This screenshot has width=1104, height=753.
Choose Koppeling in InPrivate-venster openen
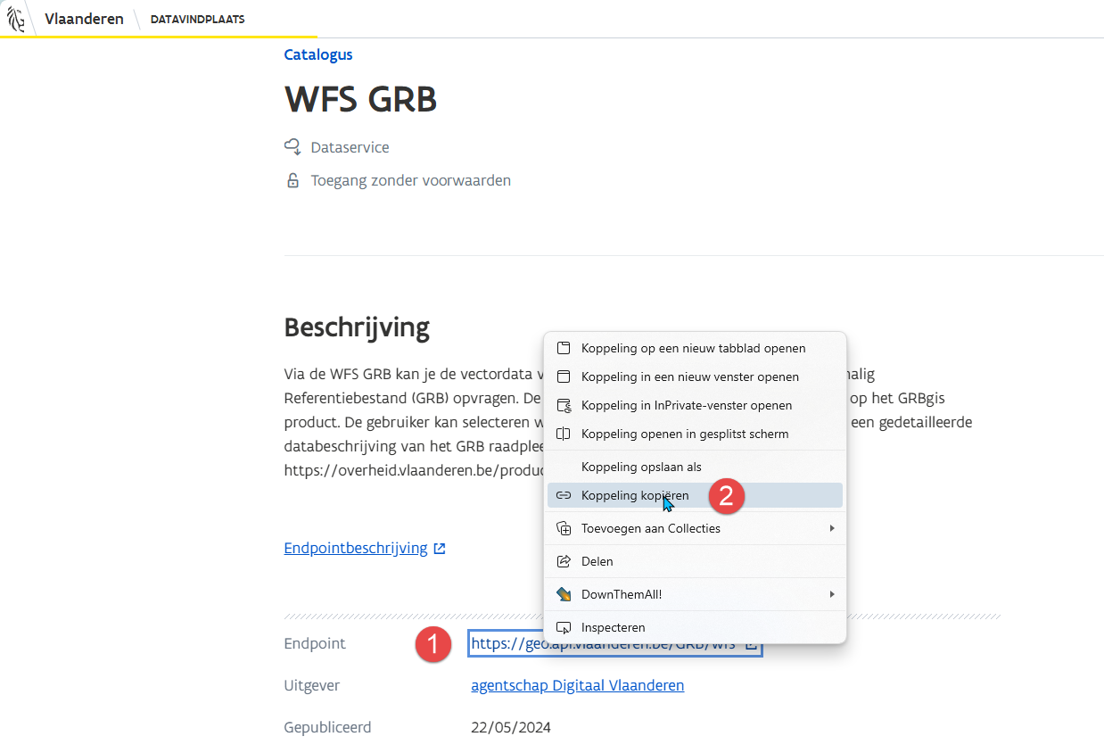click(695, 405)
